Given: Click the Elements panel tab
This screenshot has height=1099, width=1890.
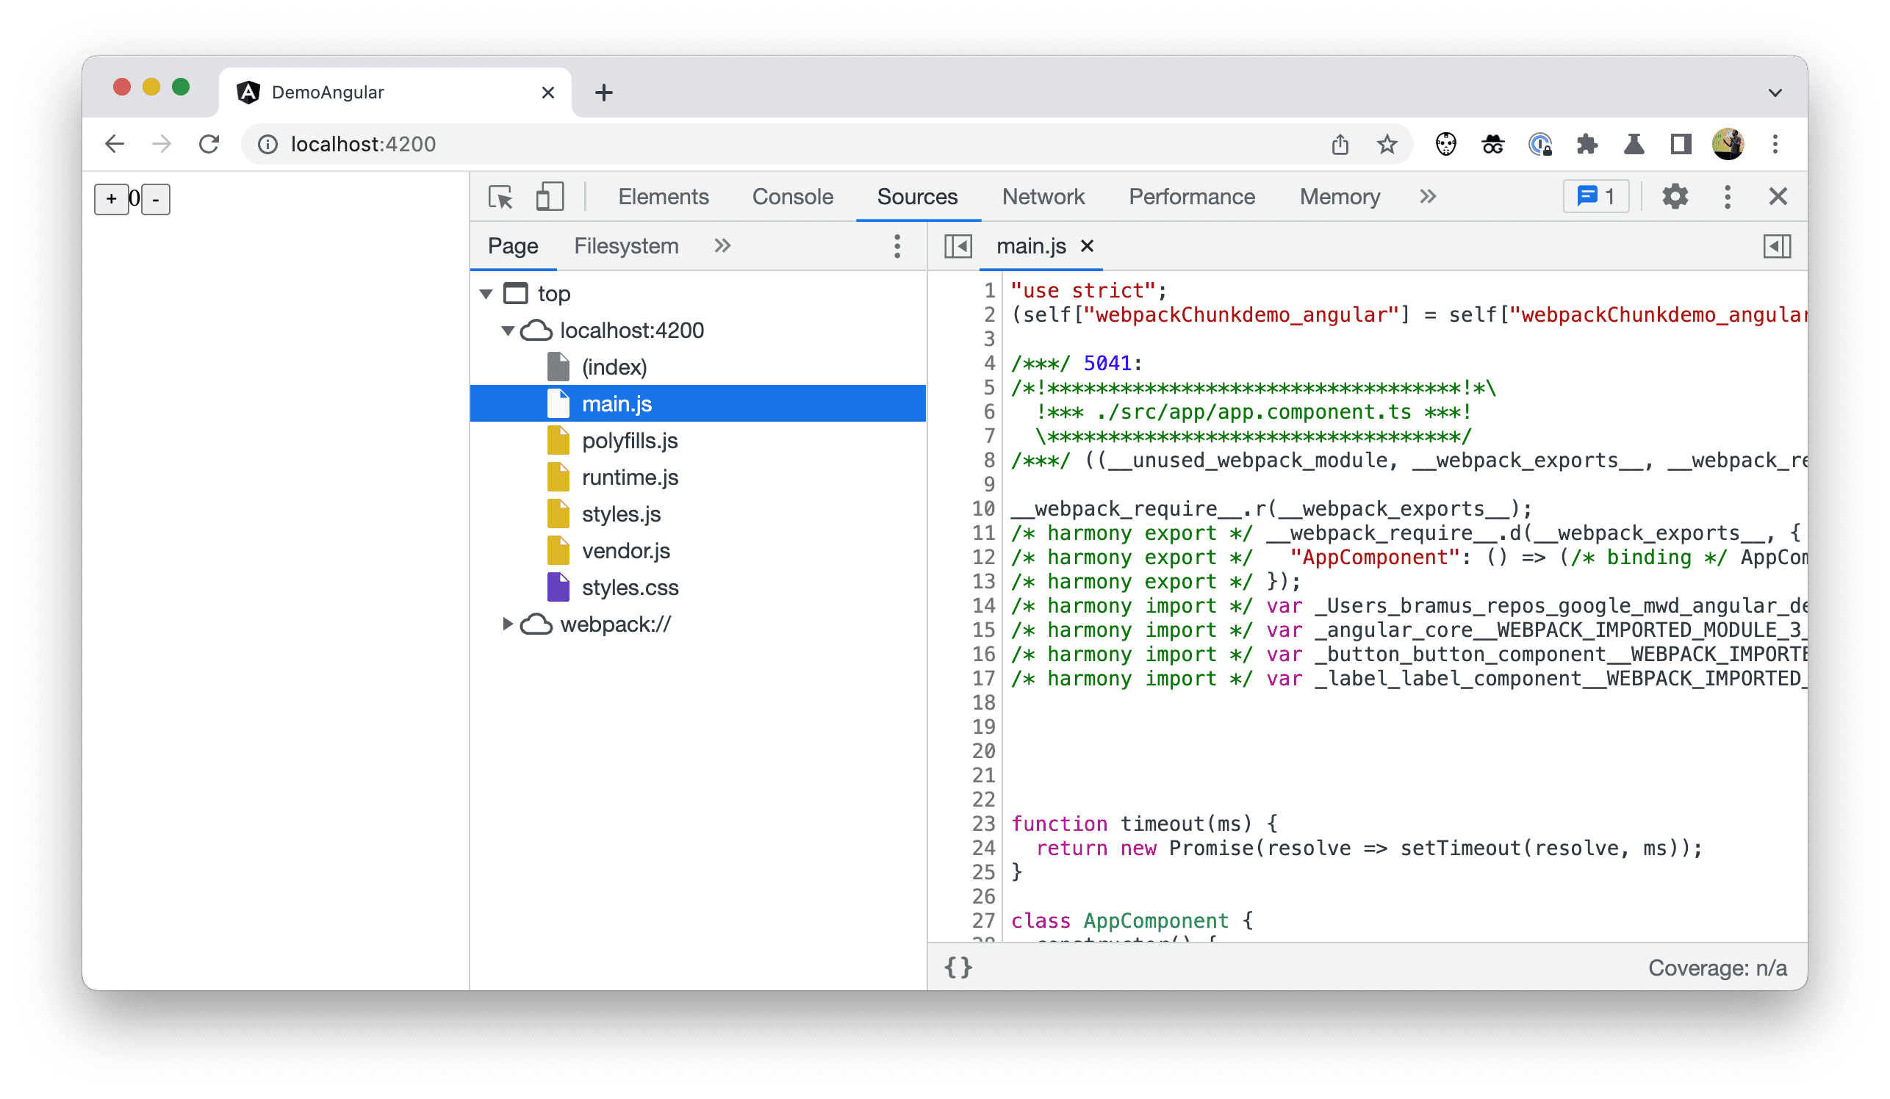Looking at the screenshot, I should pos(664,196).
